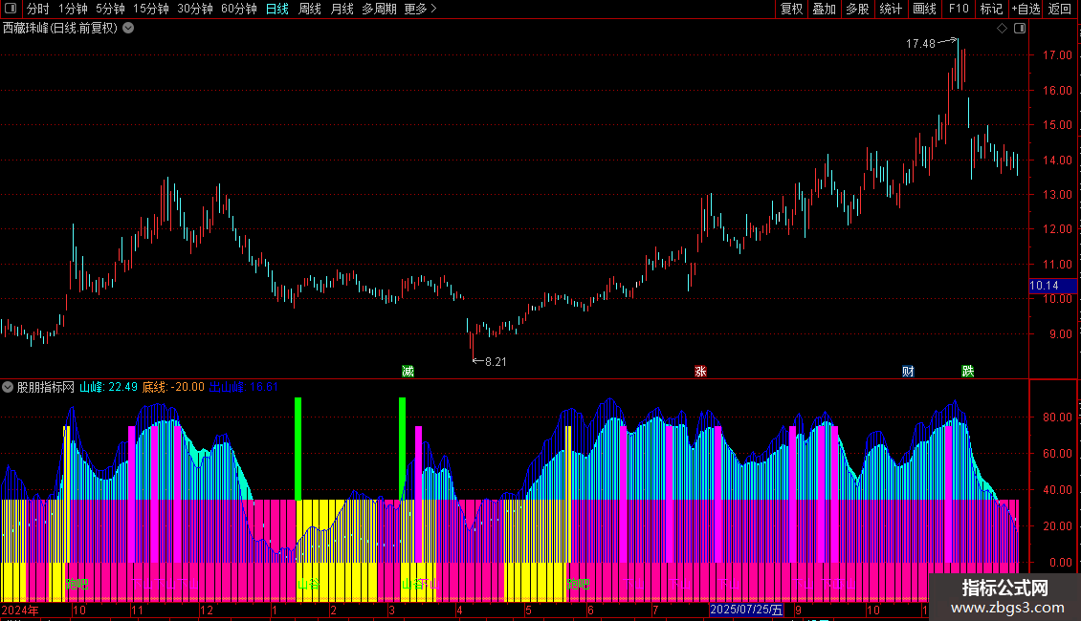Activate the 画线 drawing tools
The image size is (1081, 621).
coord(924,9)
